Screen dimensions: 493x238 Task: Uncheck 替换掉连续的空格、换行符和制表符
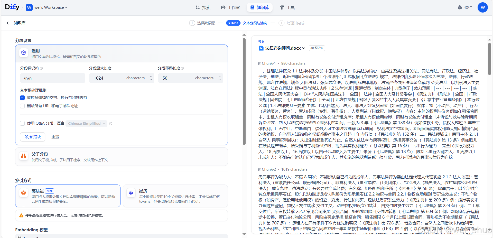coord(22,98)
